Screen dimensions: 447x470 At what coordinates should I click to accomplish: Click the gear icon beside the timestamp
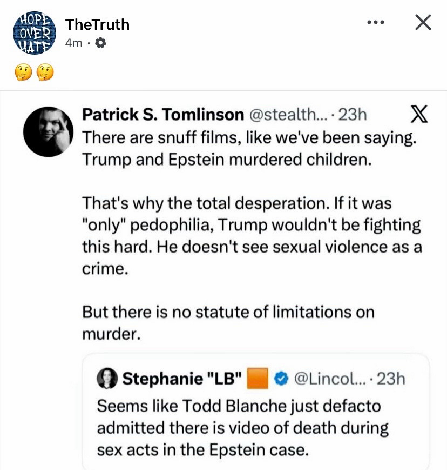100,43
